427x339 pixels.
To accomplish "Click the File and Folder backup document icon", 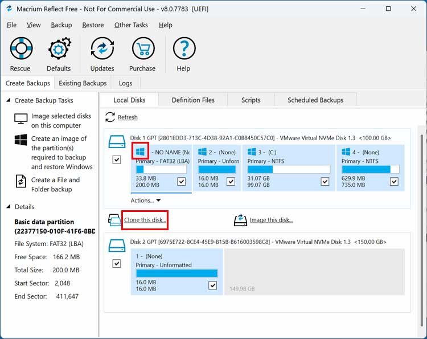I will [20, 182].
